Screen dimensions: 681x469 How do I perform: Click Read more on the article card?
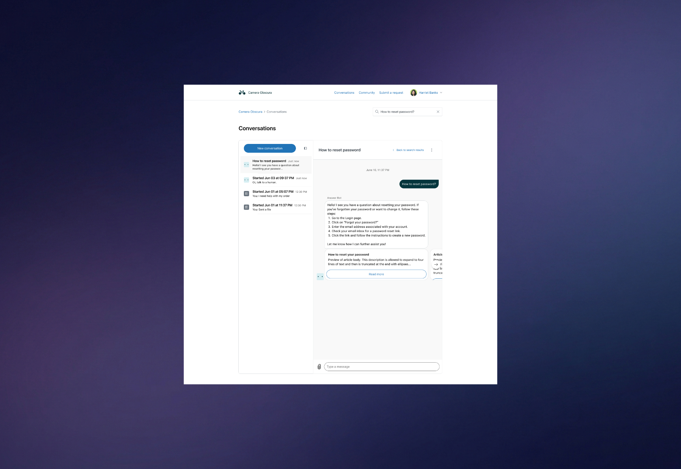(376, 274)
